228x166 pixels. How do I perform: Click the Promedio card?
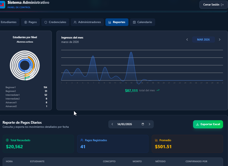tap(187, 144)
